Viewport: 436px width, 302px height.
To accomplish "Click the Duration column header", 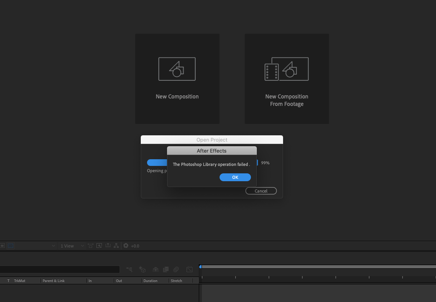I will point(151,280).
